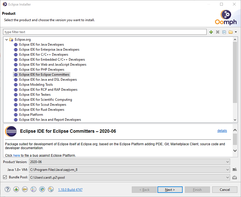The width and height of the screenshot is (241, 197).
Task: Click icon beside Eclipse IDE for PHP Developers
Action: pos(16,70)
